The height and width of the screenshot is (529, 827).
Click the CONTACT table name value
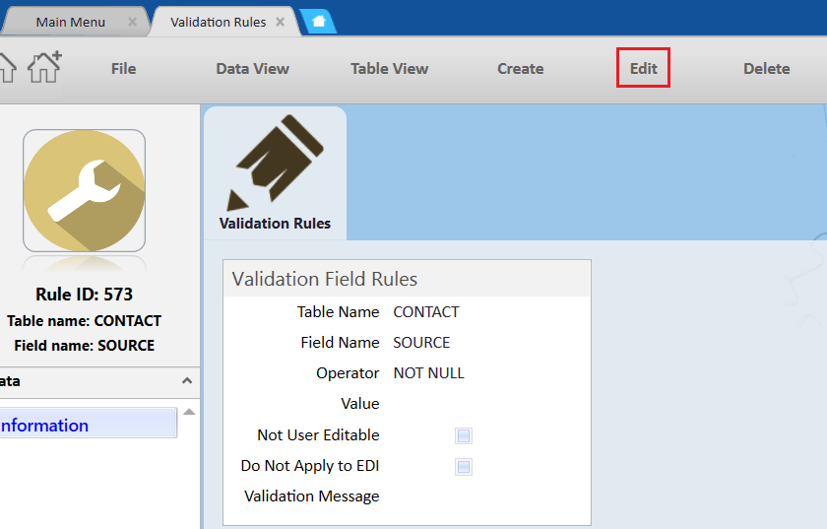pos(426,312)
